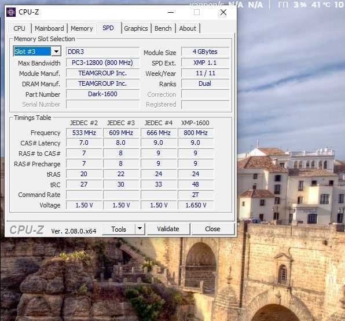Click the 800 MHz XMP-1600 frequency
This screenshot has height=321, width=345.
pos(196,133)
